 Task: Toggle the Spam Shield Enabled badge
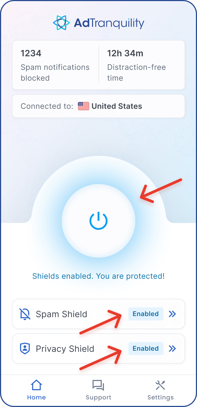click(146, 314)
